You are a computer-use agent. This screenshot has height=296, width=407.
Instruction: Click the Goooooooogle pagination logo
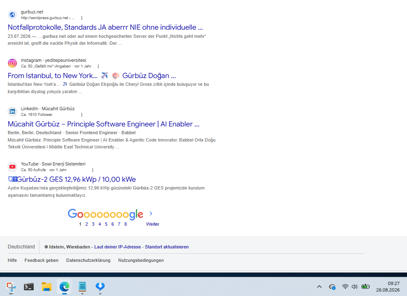(x=106, y=214)
